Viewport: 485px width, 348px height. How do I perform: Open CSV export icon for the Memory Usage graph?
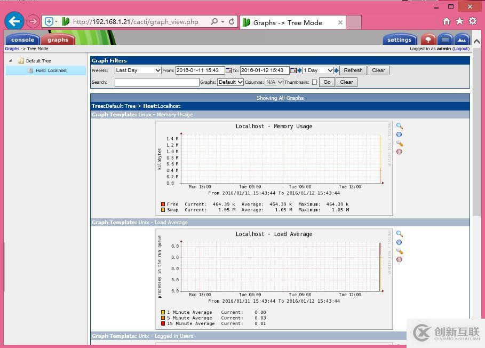(x=399, y=135)
